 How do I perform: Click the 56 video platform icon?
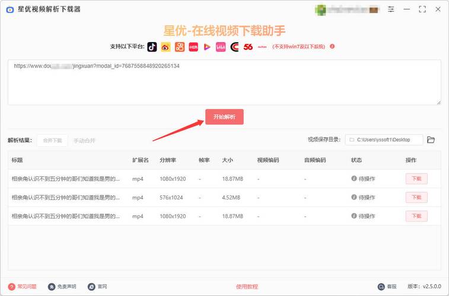point(248,47)
